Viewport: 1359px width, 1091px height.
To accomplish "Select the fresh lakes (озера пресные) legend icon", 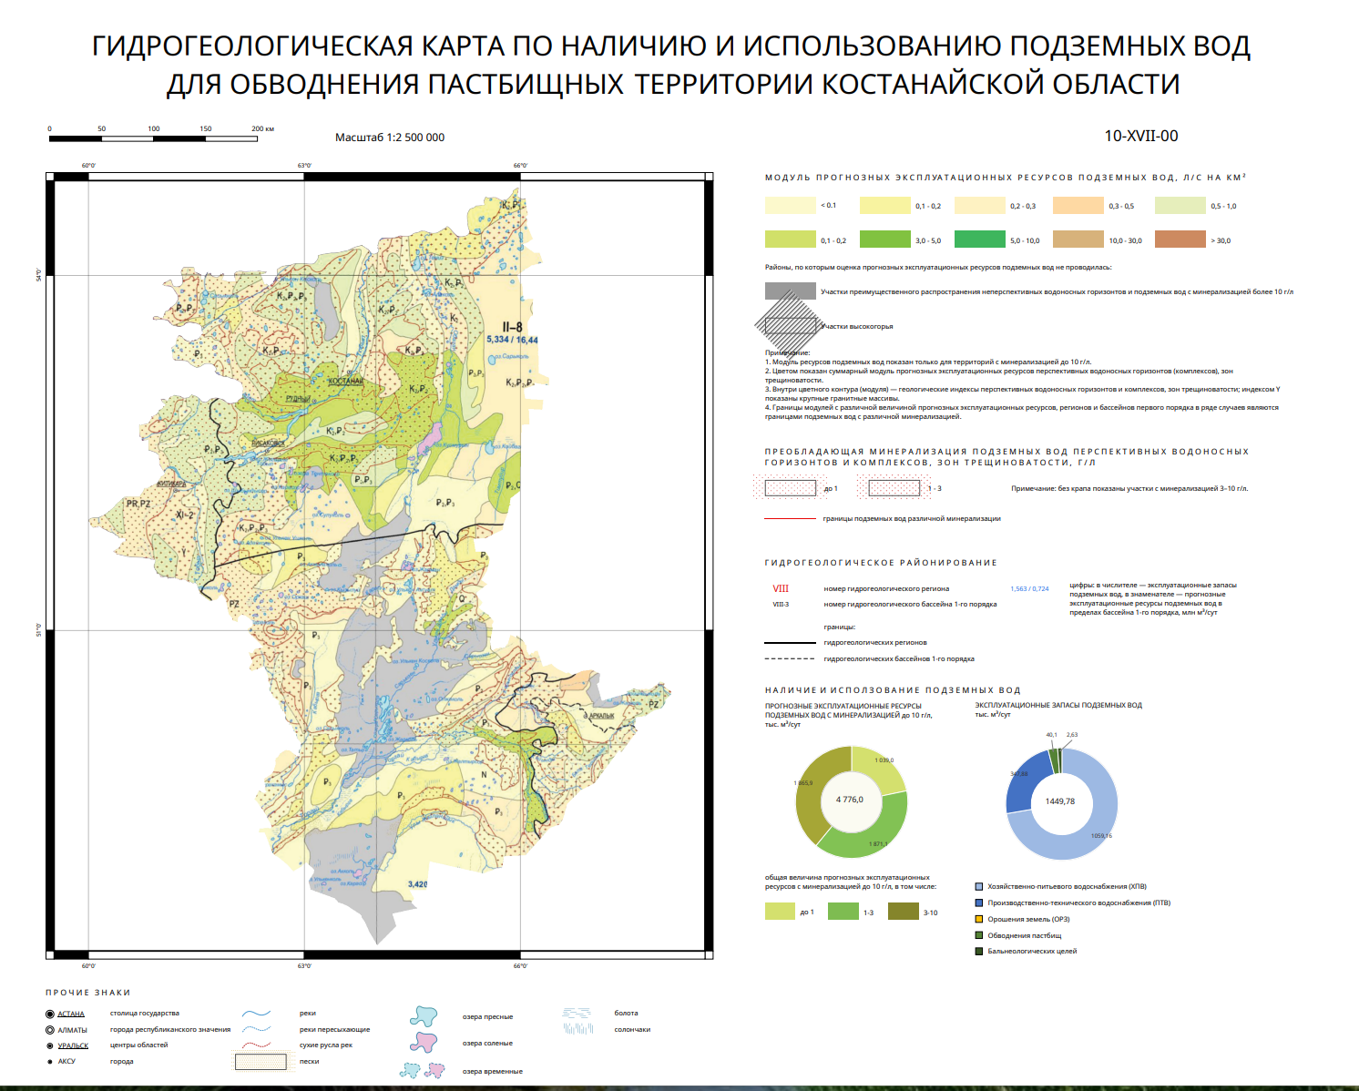I will pyautogui.click(x=424, y=1015).
